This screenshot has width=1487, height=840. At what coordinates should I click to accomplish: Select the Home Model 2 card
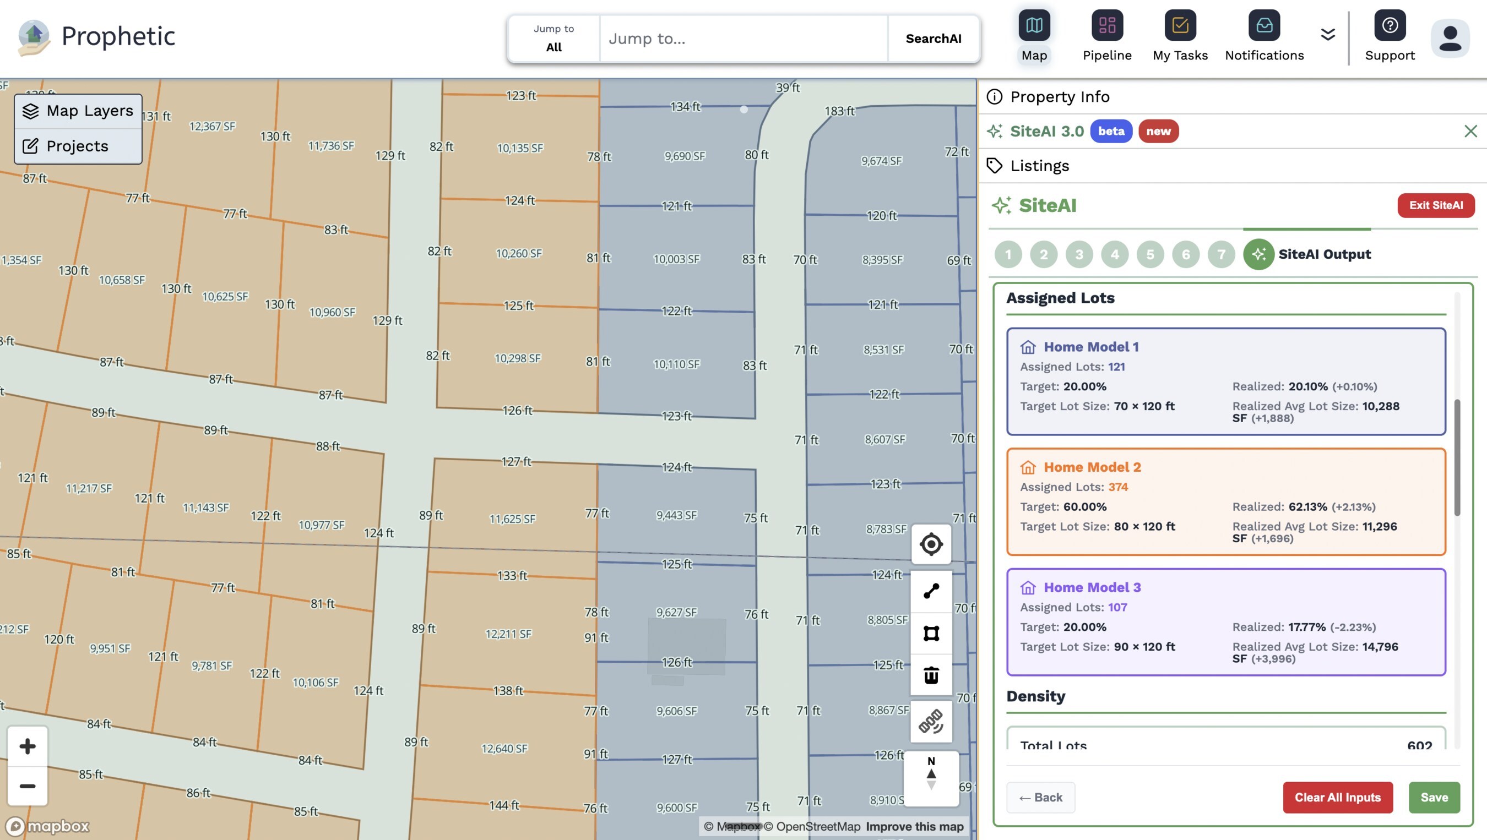pyautogui.click(x=1226, y=502)
